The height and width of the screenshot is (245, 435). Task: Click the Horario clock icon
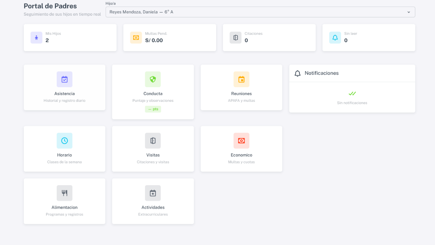pyautogui.click(x=65, y=141)
